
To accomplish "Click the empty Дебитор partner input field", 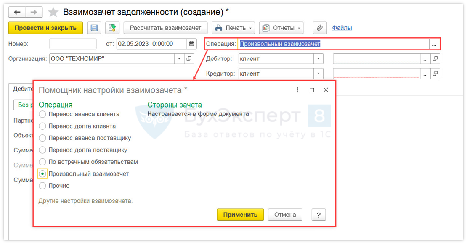I will click(377, 59).
